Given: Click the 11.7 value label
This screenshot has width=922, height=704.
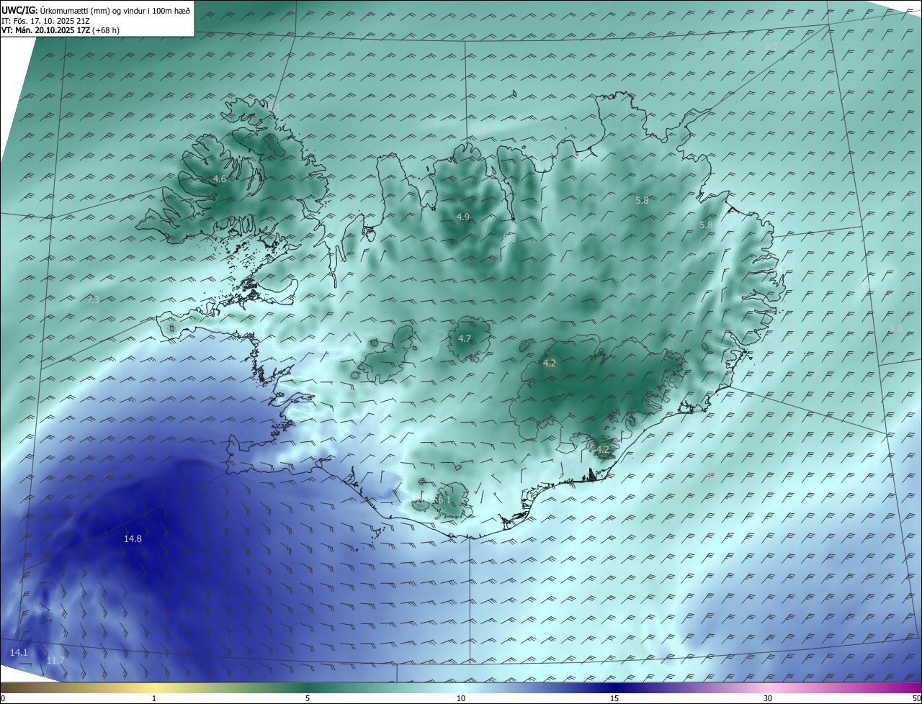Looking at the screenshot, I should (55, 660).
